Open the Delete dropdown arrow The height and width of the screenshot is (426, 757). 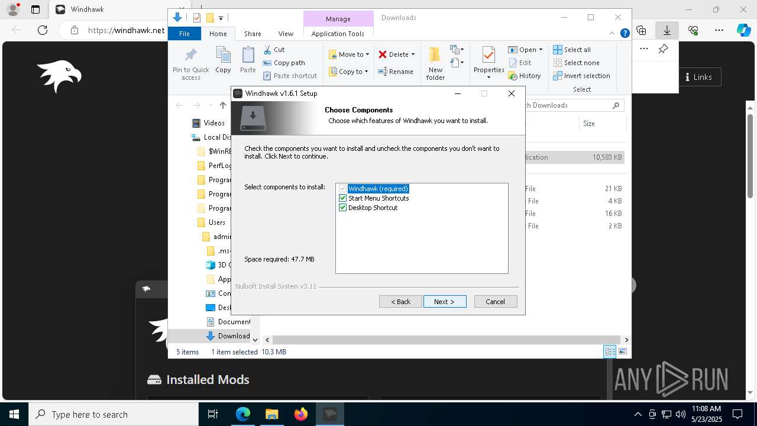pos(413,54)
